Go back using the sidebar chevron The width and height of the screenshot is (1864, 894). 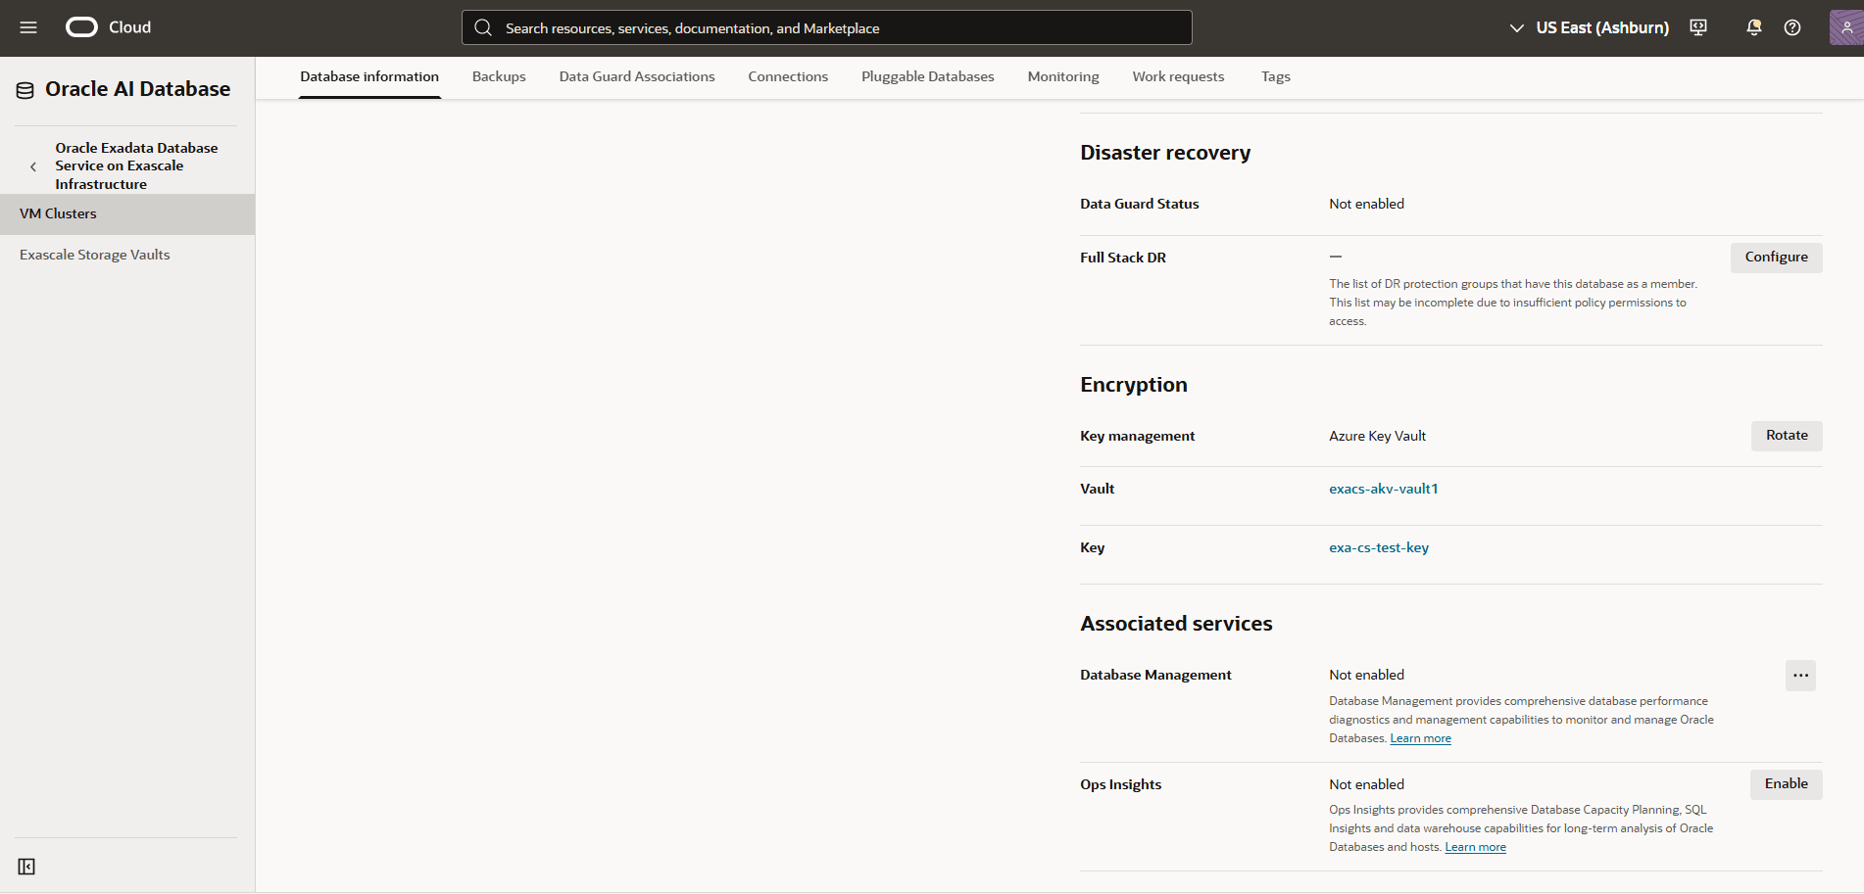(x=33, y=166)
